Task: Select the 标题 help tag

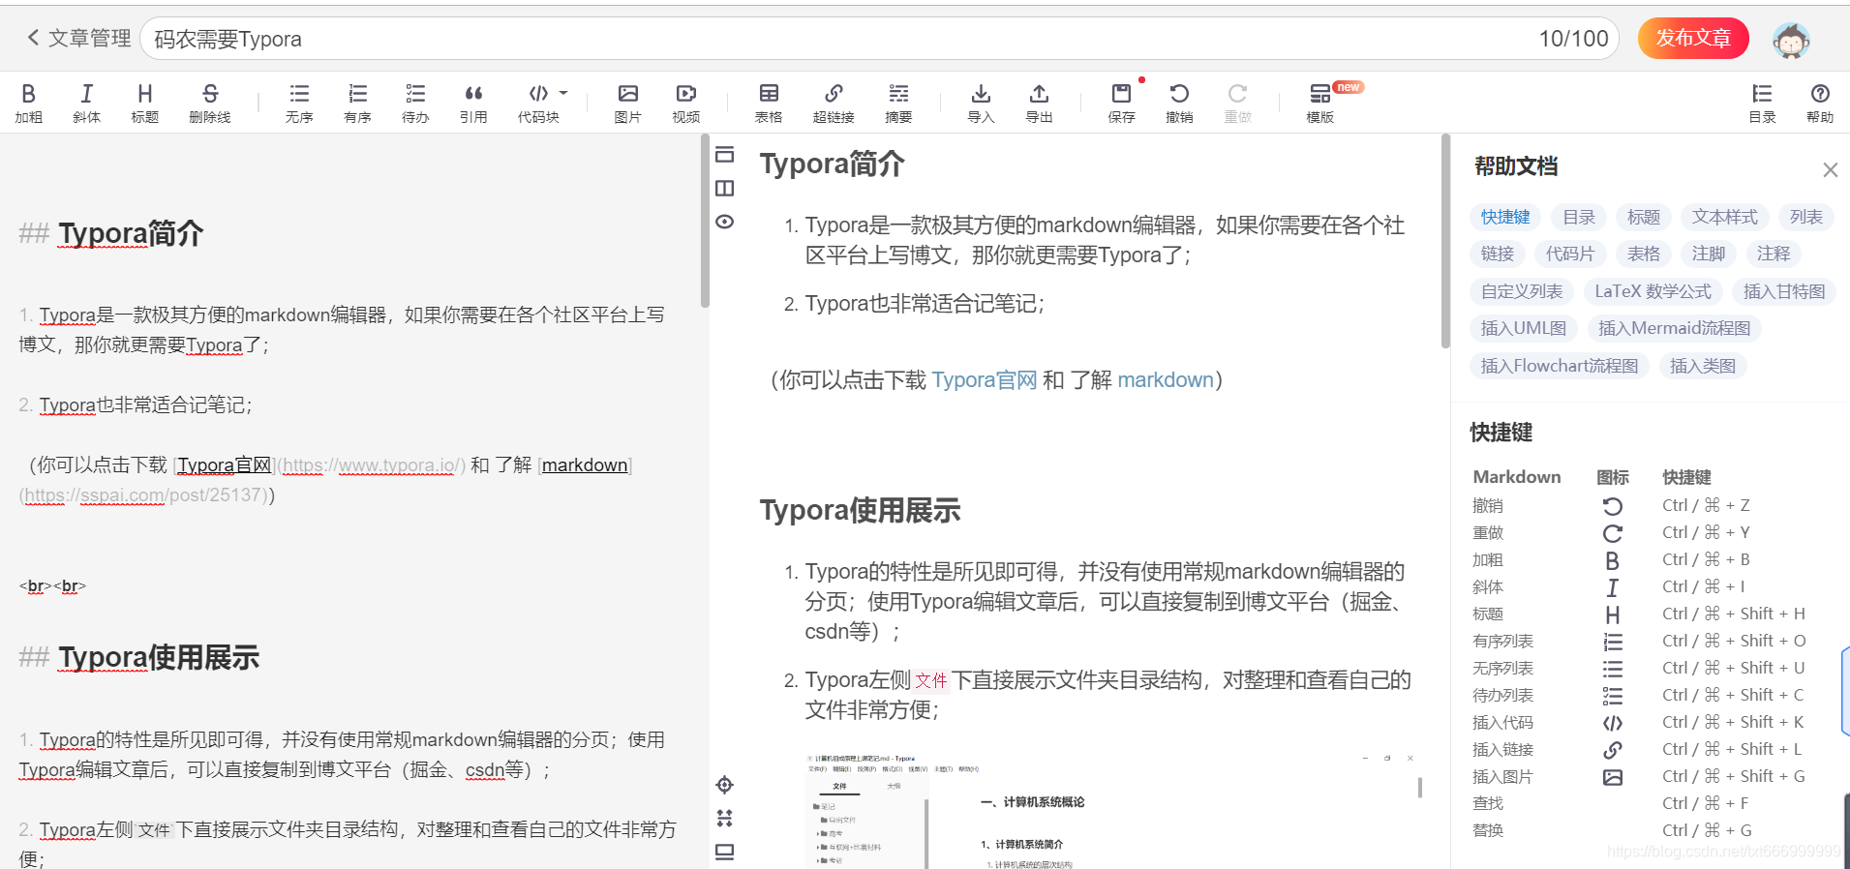Action: pyautogui.click(x=1644, y=217)
